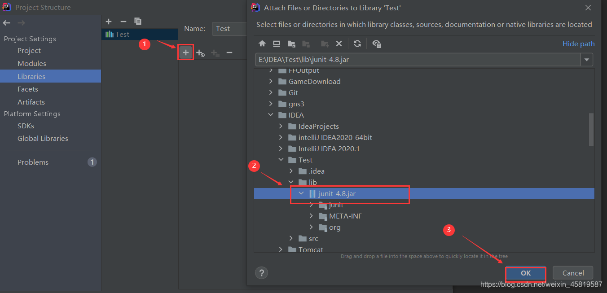Click the copy library icon
607x293 pixels.
138,22
